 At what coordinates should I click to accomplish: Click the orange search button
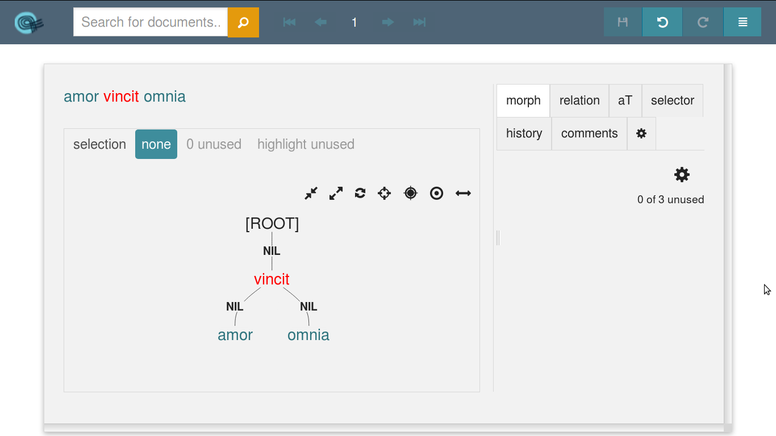(x=243, y=23)
